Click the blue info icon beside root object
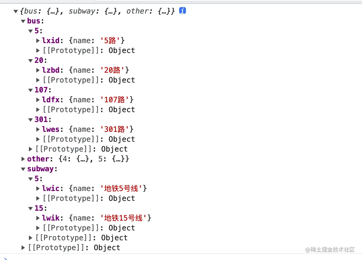The height and width of the screenshot is (260, 362). (183, 11)
